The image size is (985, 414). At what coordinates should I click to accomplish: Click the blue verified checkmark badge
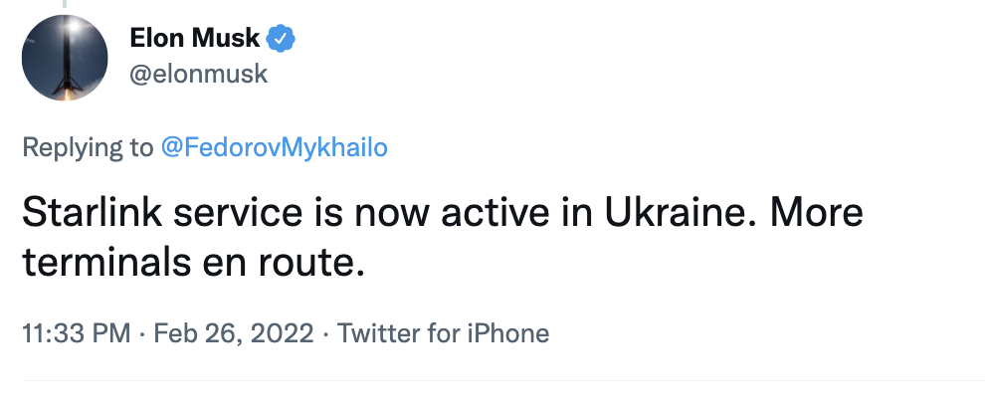[x=283, y=40]
